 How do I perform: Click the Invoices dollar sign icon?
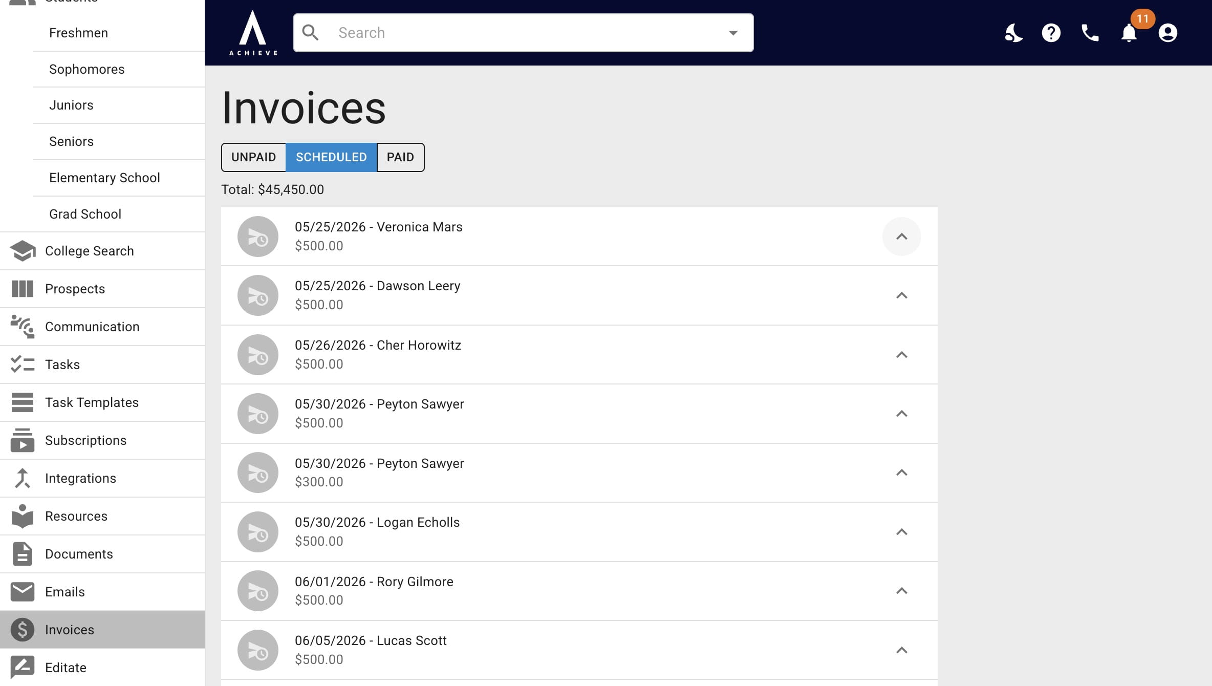[x=23, y=630]
